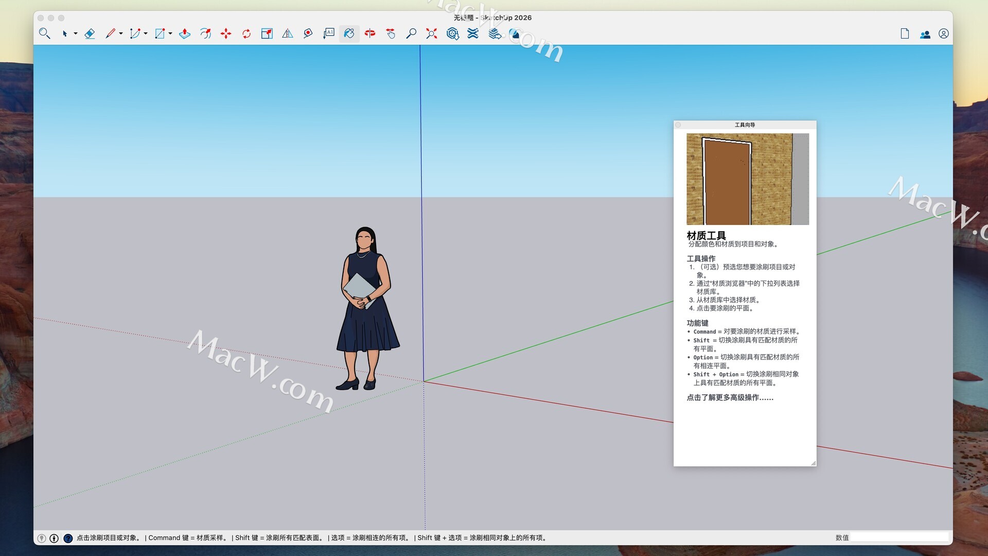Expand the Line tool dropdown arrow
This screenshot has width=988, height=556.
[121, 34]
